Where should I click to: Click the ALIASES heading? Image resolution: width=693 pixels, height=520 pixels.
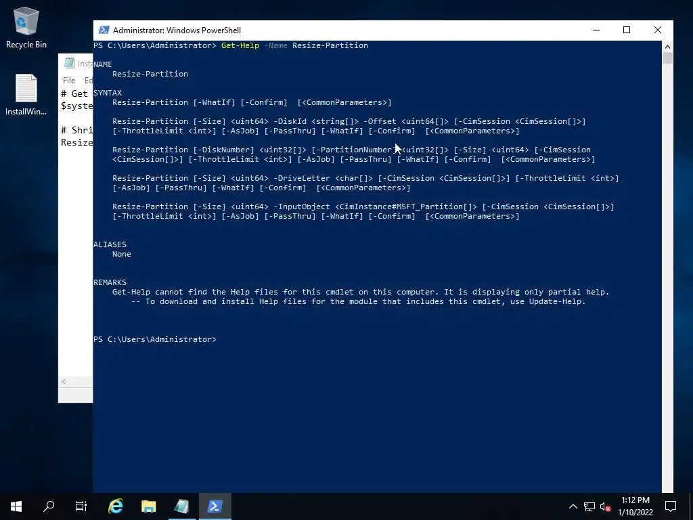[110, 244]
